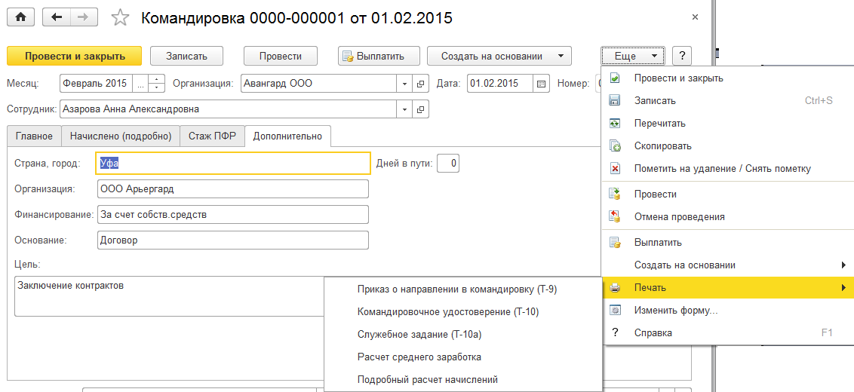Click Дней в пути number field
The image size is (854, 392).
coord(447,163)
